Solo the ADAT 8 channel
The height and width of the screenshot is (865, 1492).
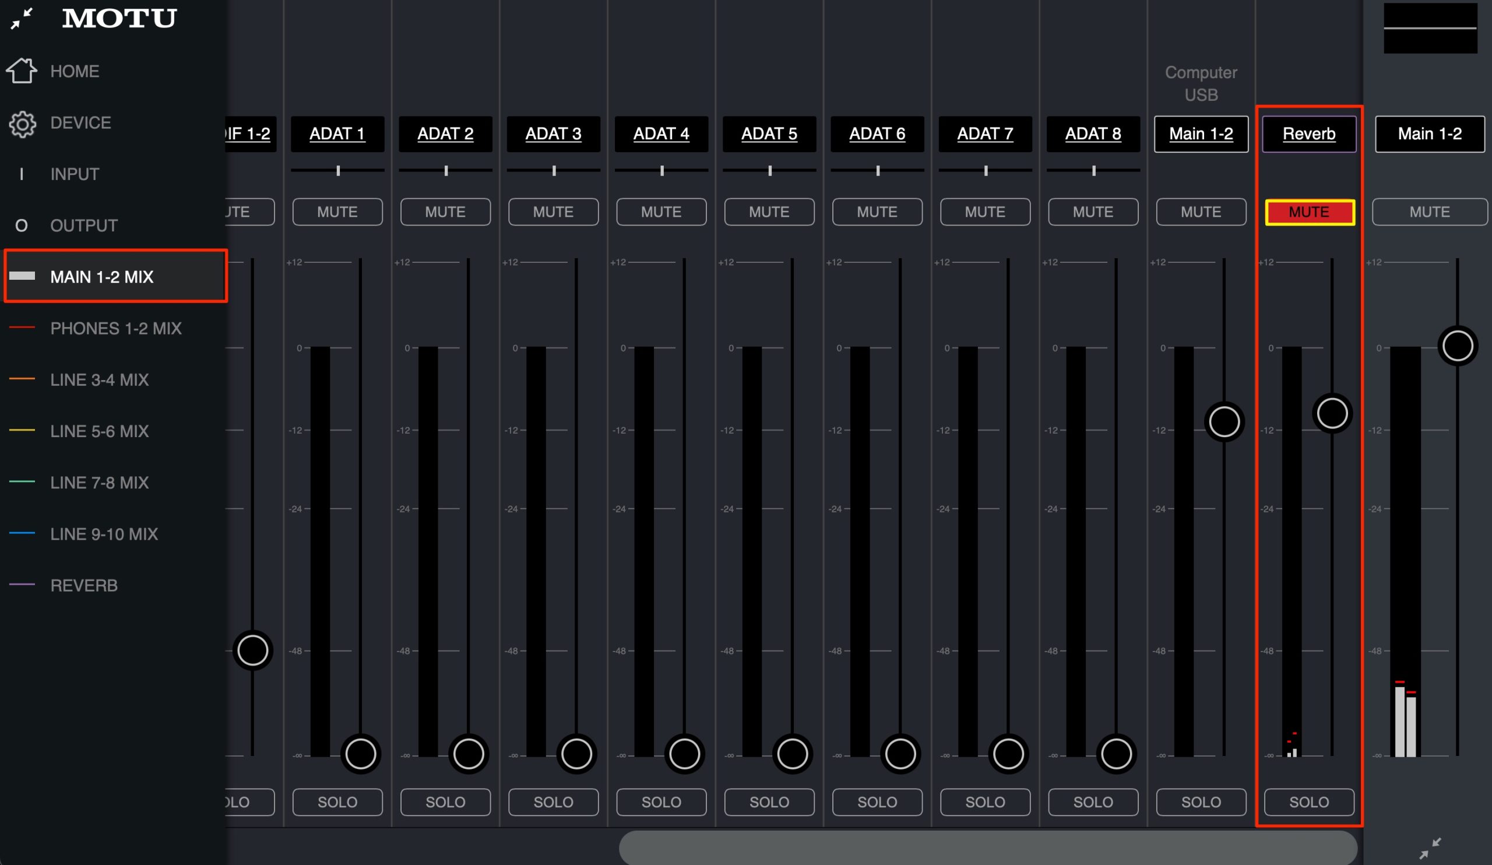(x=1093, y=802)
